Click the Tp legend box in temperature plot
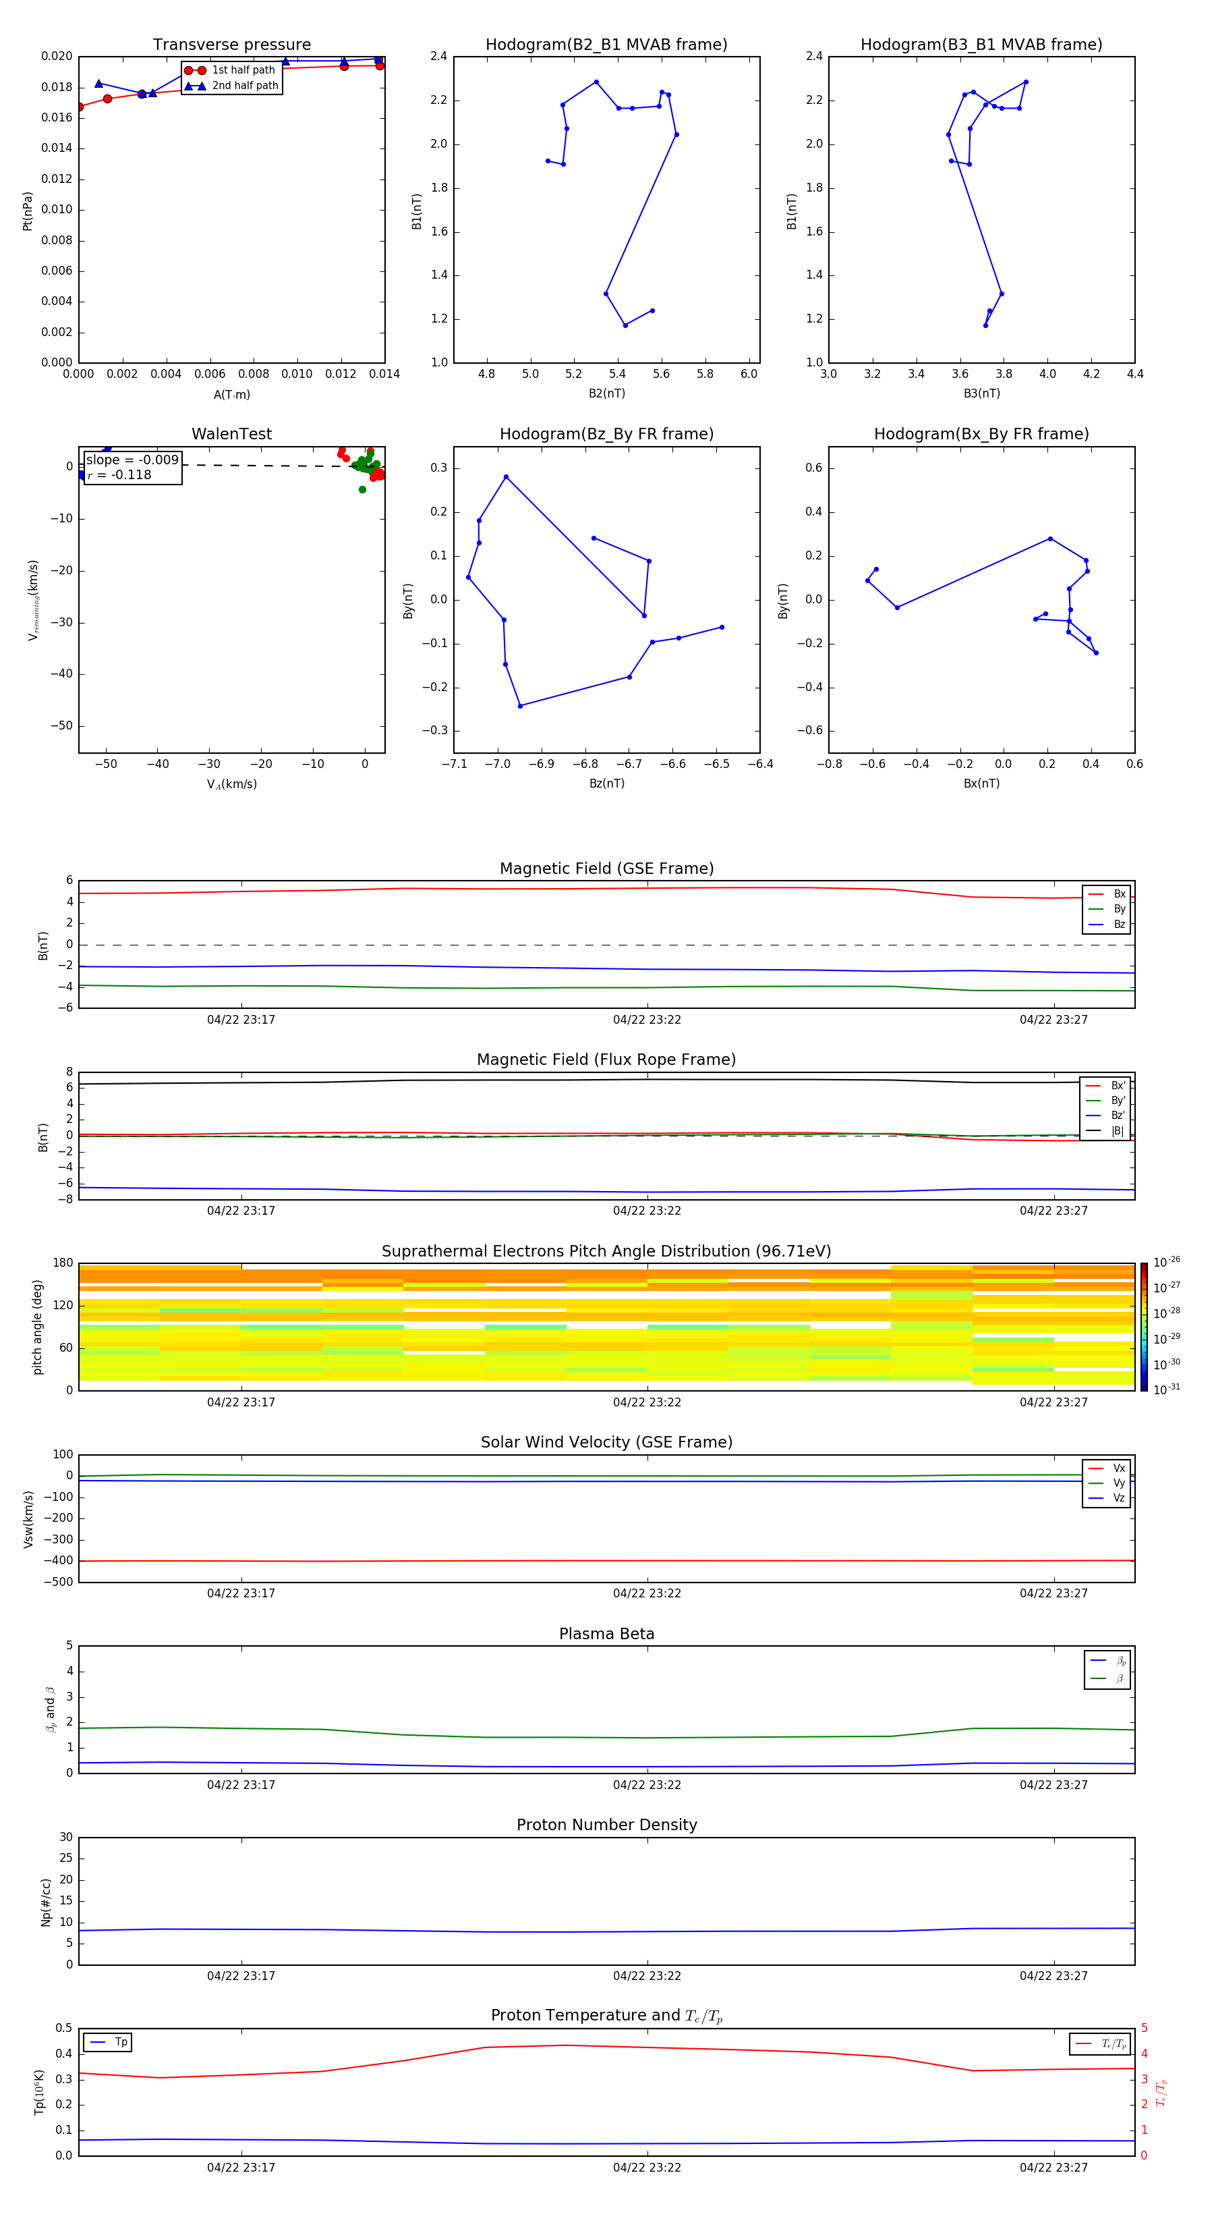1214x2227 pixels. (108, 2043)
